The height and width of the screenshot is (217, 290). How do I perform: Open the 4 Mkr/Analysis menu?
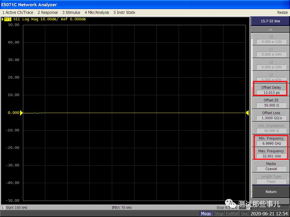coord(97,12)
